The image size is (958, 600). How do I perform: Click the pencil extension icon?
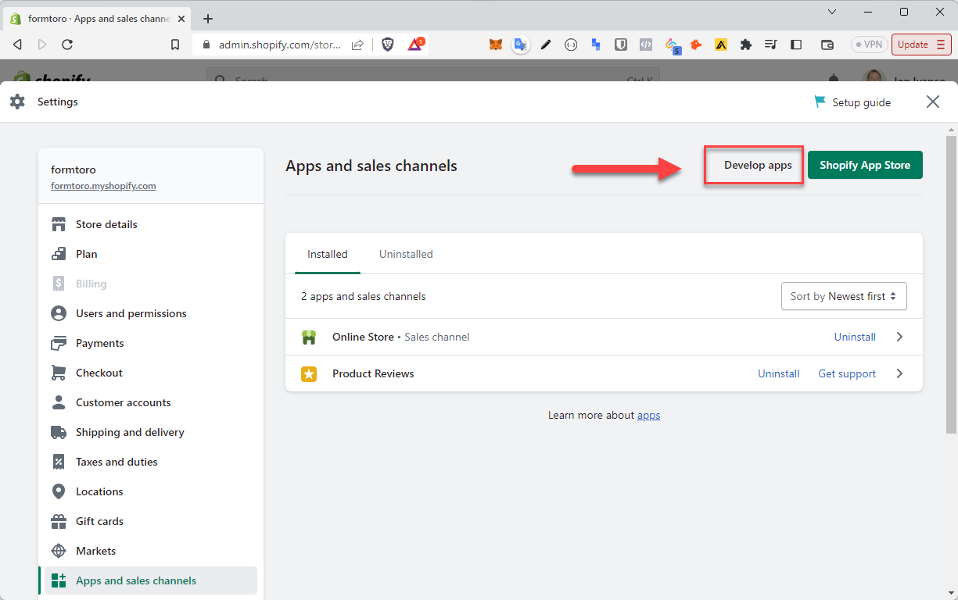[546, 45]
